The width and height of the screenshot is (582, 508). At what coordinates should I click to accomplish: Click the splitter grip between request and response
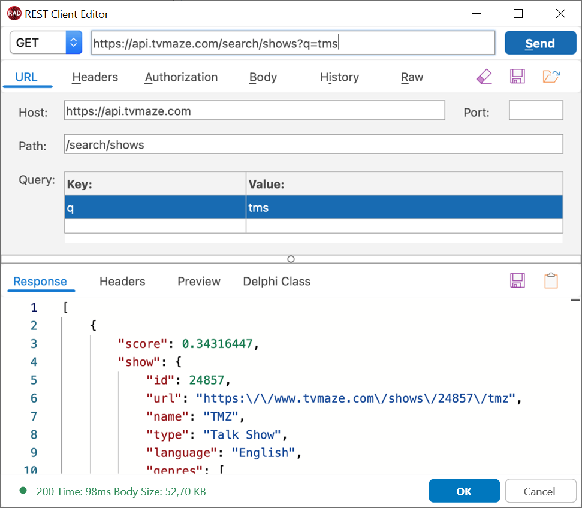[x=291, y=259]
